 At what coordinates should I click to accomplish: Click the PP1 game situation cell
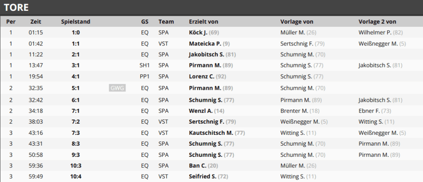pos(144,77)
